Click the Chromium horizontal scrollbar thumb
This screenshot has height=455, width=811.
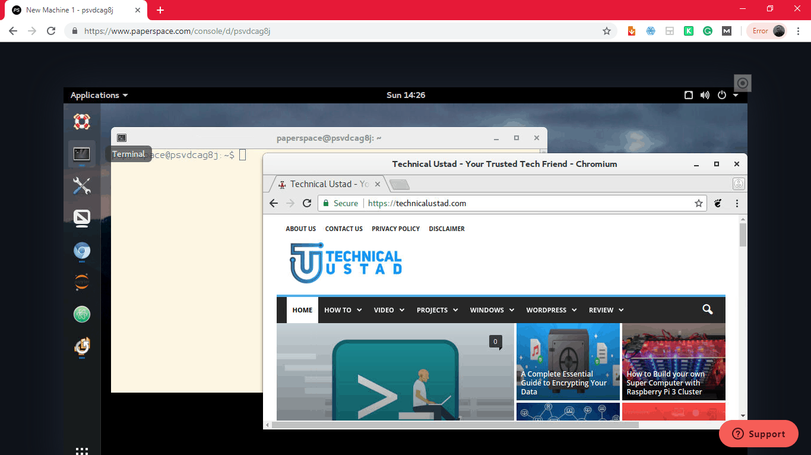[x=455, y=425]
